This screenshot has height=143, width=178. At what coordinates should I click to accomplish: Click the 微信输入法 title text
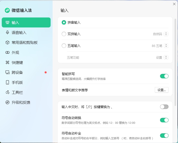[x=22, y=10]
